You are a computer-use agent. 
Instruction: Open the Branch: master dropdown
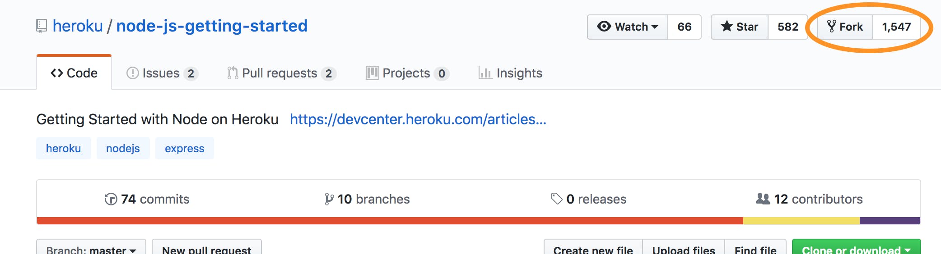(x=91, y=247)
